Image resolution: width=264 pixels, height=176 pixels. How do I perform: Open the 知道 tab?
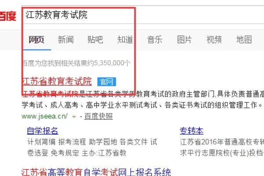[x=125, y=40]
